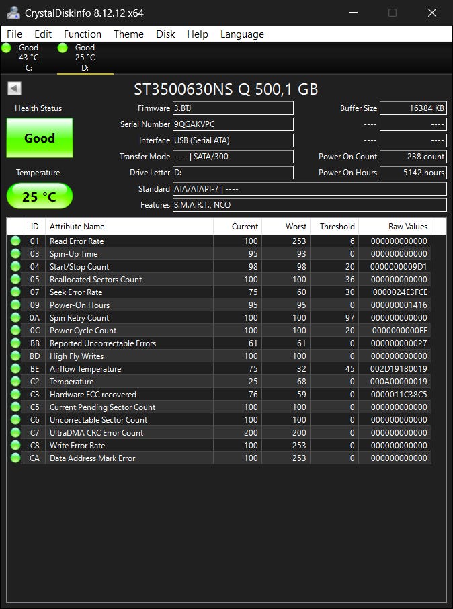Click the Interface field USB (Serial ATA)
453x609 pixels.
(x=233, y=140)
